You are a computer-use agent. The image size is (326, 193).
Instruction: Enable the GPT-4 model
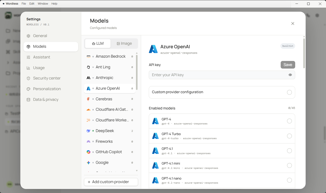289,121
